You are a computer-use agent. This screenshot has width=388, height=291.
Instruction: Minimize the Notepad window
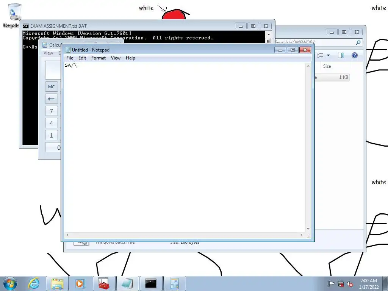[280, 50]
